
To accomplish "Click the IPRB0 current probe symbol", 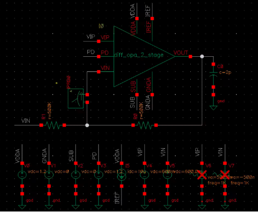I will (x=76, y=98).
